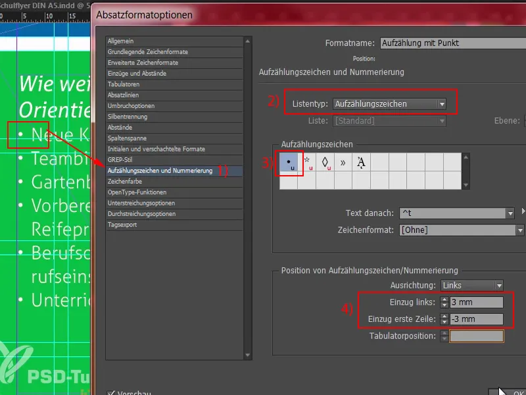Click 'Teambi' bullet line in document
Screen dimensions: 526x395
coord(54,158)
